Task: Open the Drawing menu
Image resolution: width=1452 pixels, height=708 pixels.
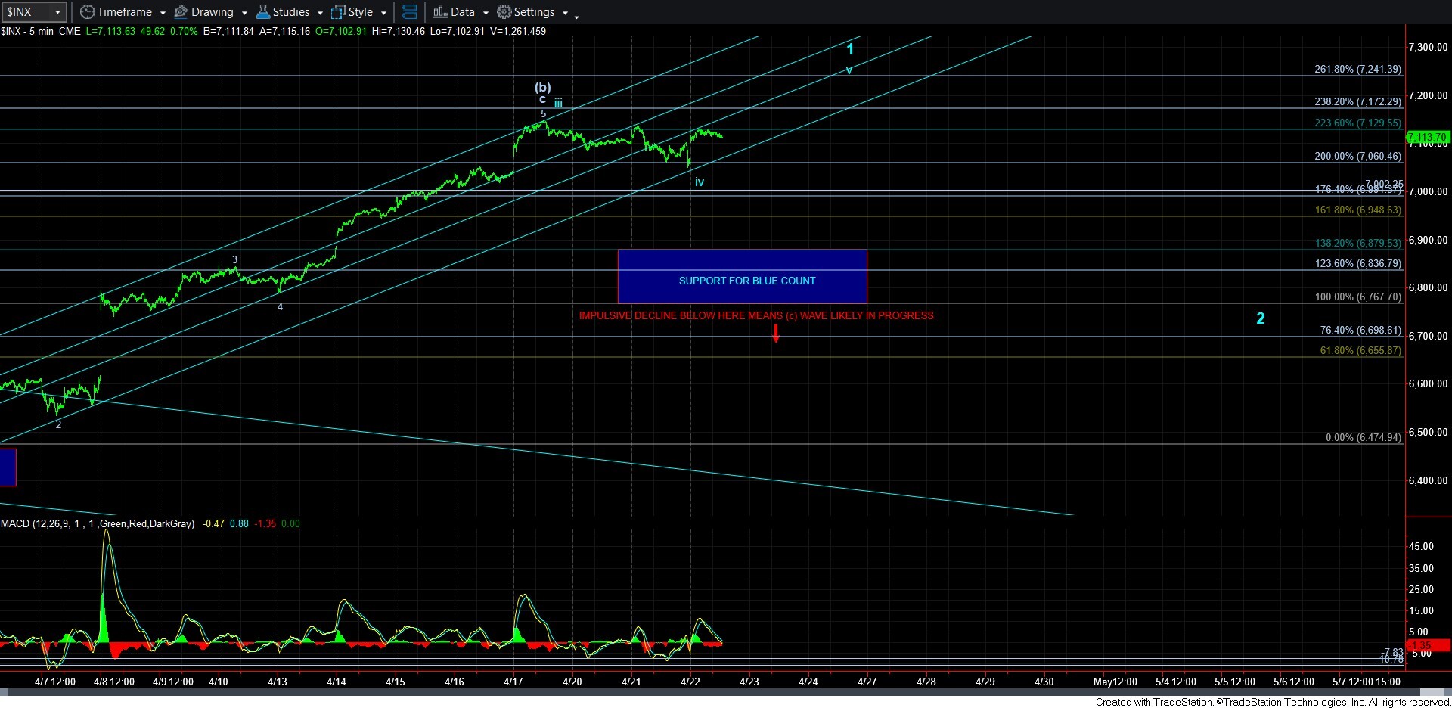Action: click(x=212, y=12)
